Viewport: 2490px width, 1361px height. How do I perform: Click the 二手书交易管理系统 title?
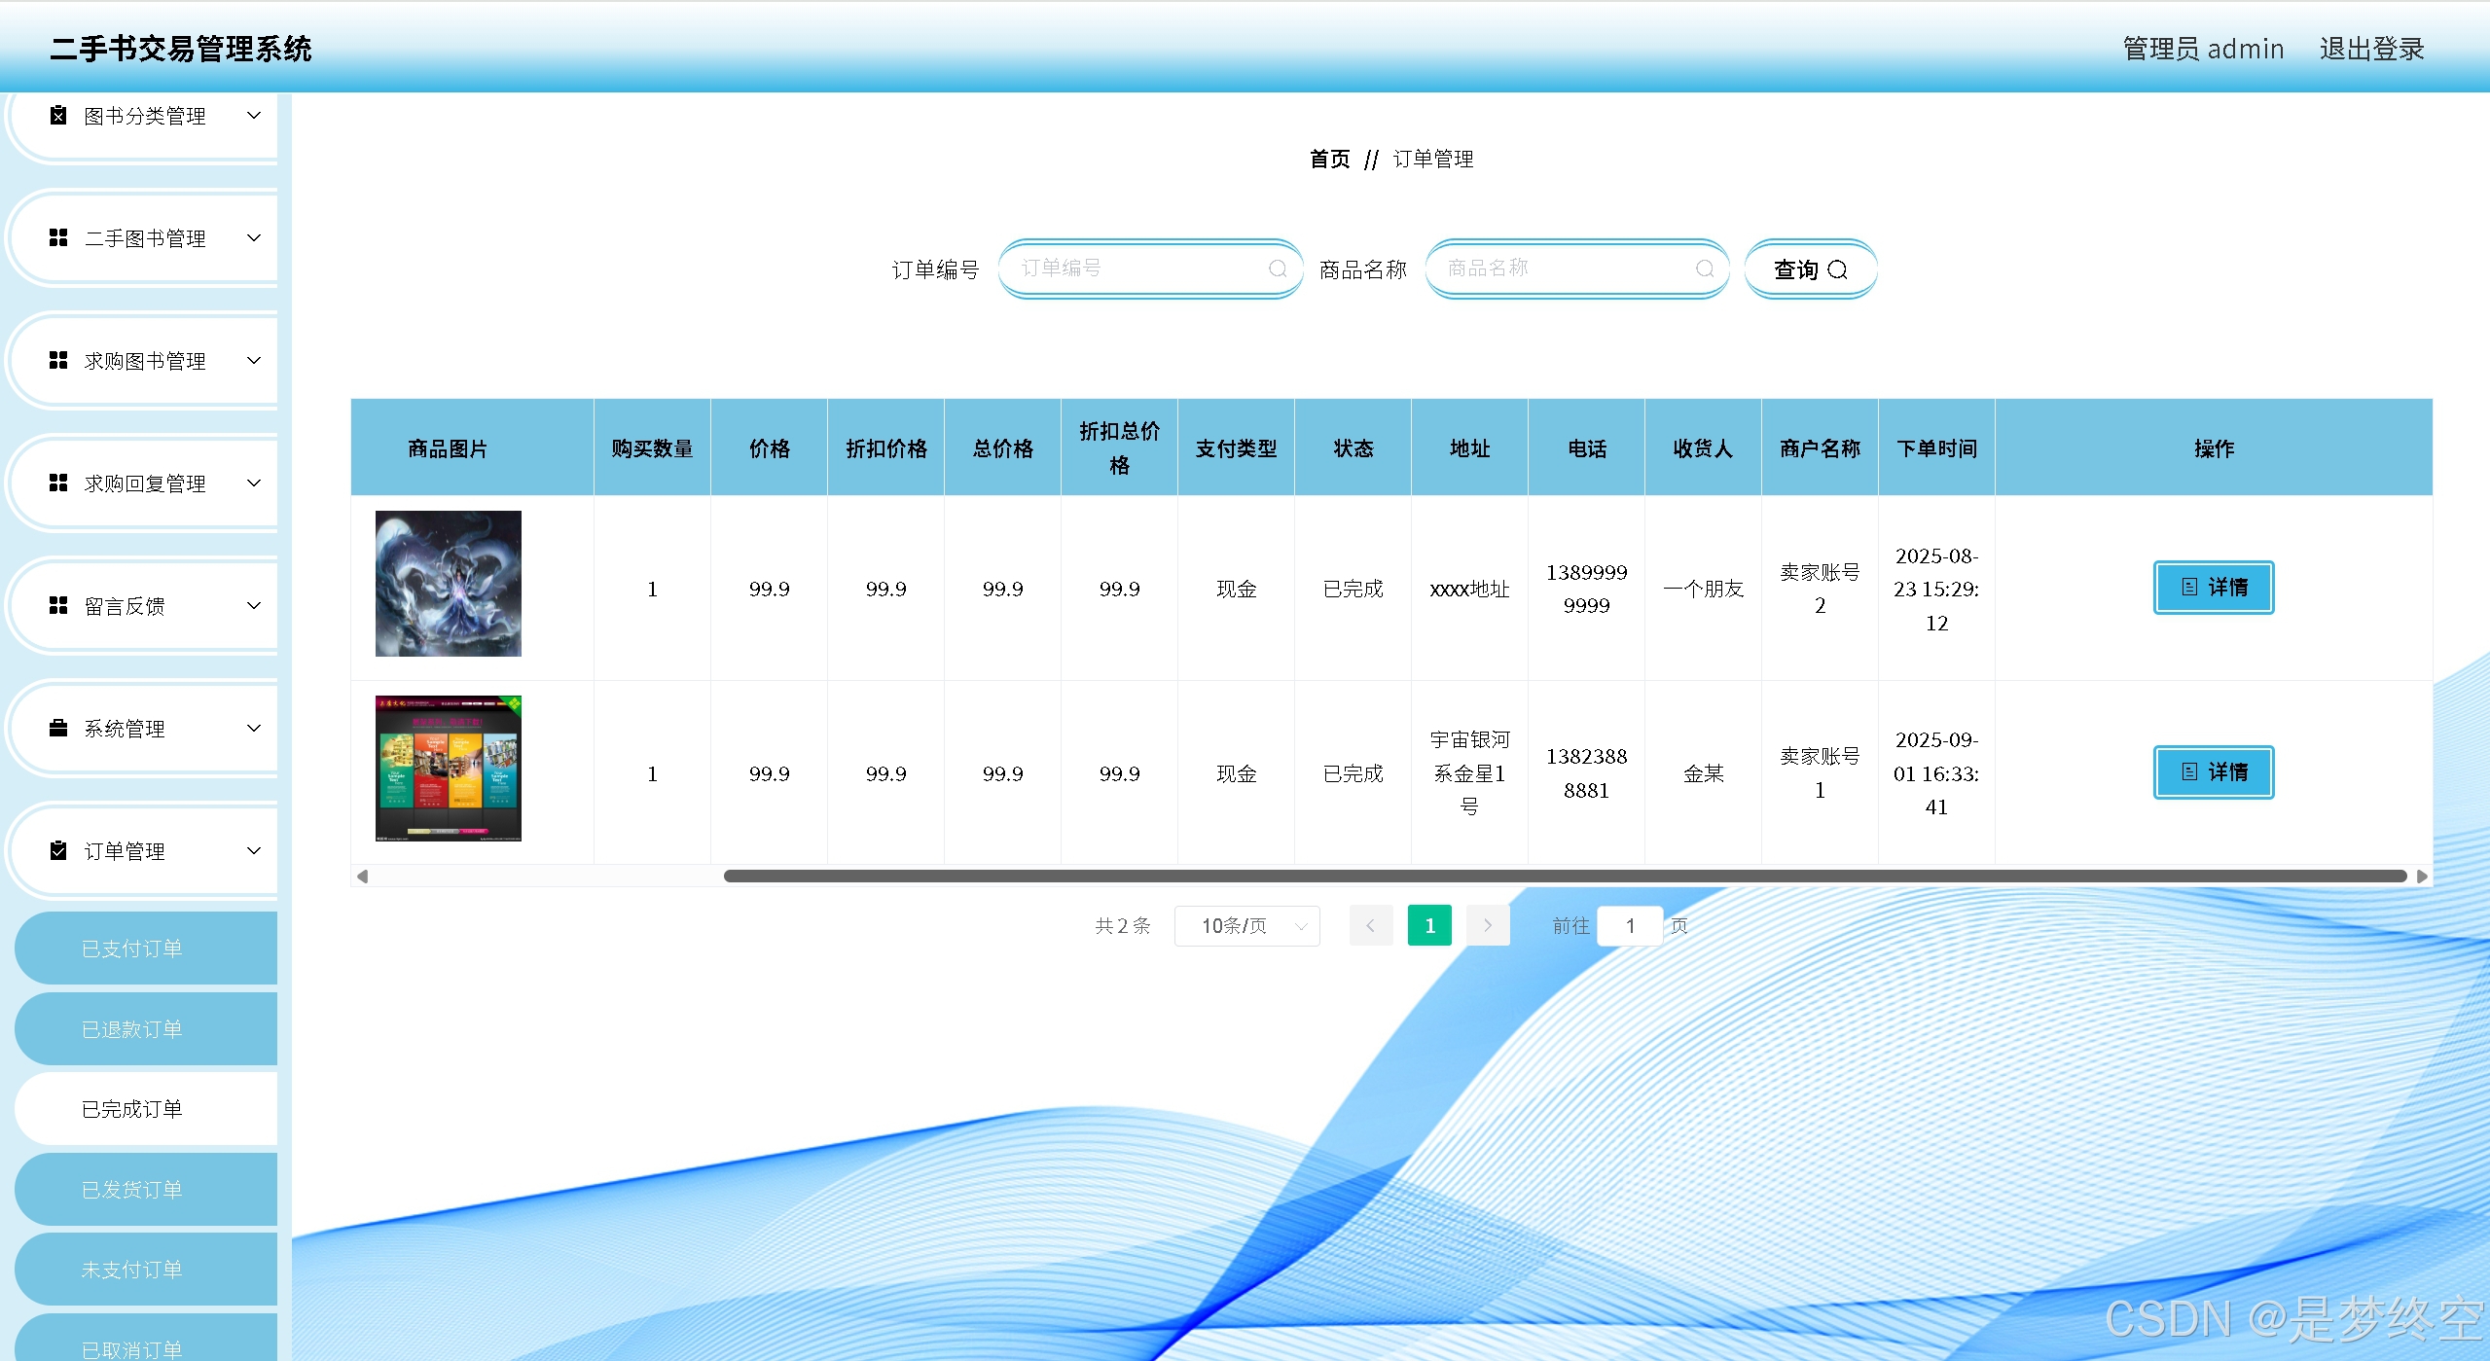(181, 49)
